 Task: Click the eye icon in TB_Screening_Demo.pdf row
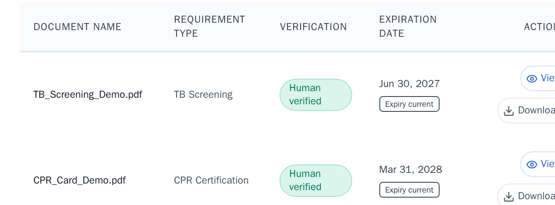(532, 78)
